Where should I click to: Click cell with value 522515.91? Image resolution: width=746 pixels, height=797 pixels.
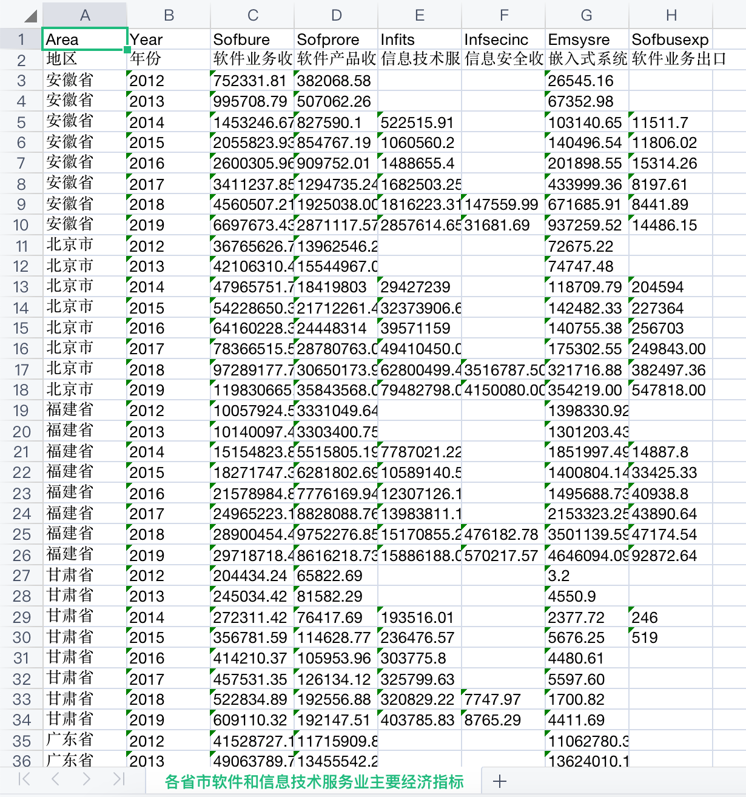coord(420,122)
